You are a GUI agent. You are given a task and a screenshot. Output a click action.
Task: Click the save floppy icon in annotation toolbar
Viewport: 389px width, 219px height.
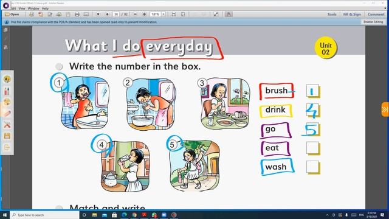point(7,136)
